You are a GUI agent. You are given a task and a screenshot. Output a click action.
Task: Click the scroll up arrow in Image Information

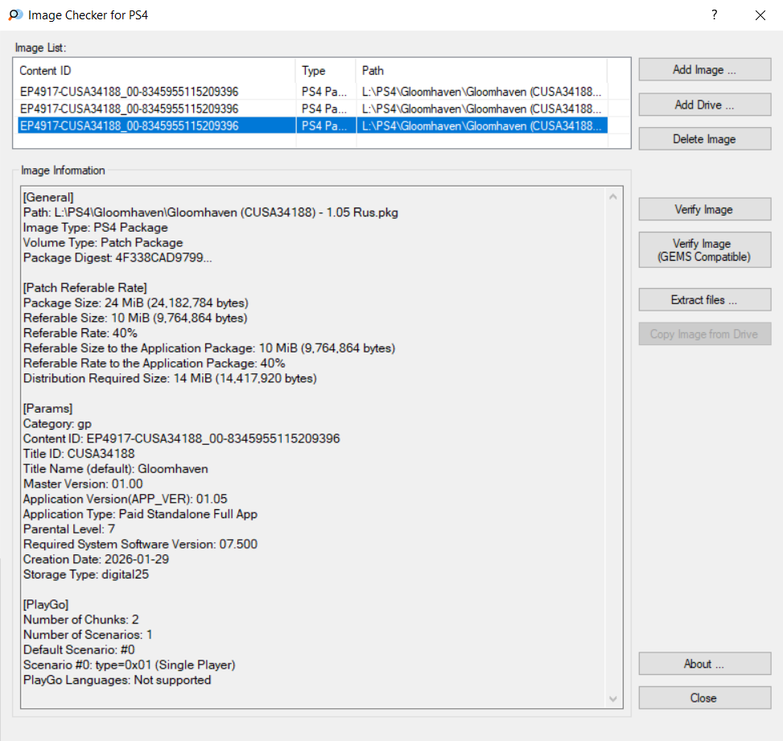pos(614,197)
